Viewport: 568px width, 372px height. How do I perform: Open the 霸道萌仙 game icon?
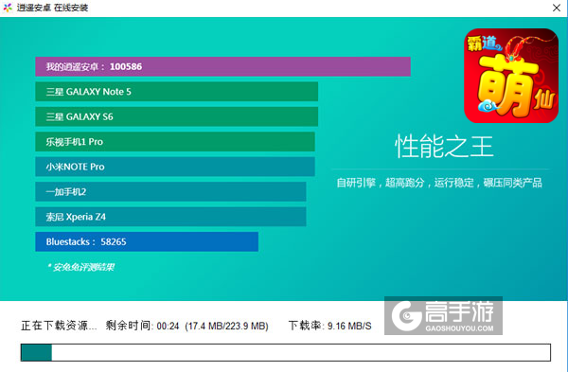511,76
